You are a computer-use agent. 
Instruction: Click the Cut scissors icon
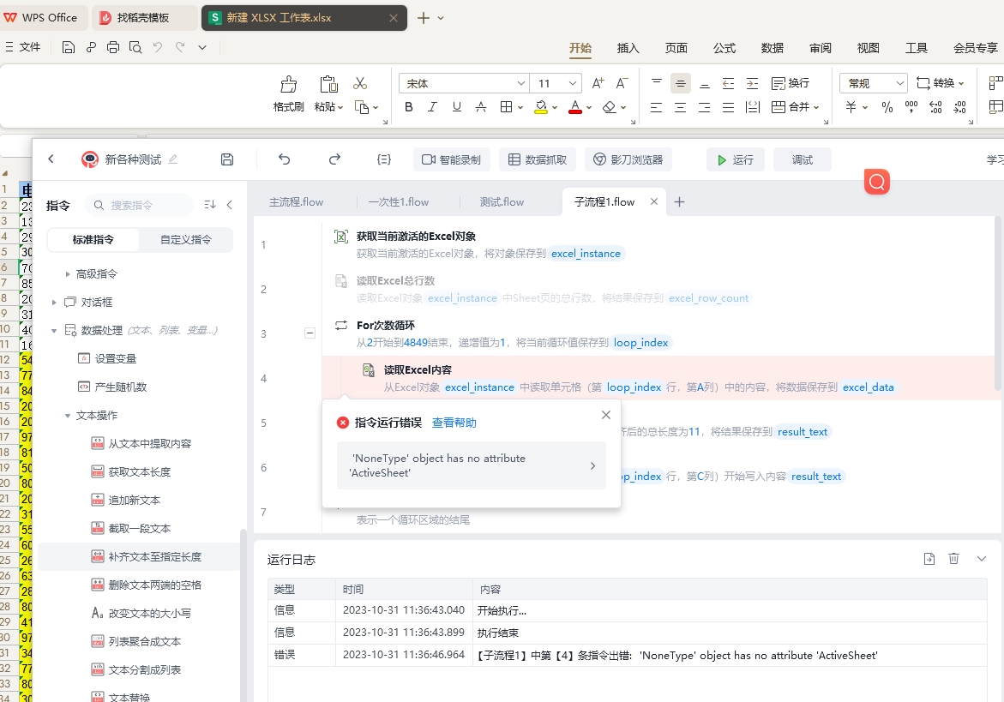[360, 83]
